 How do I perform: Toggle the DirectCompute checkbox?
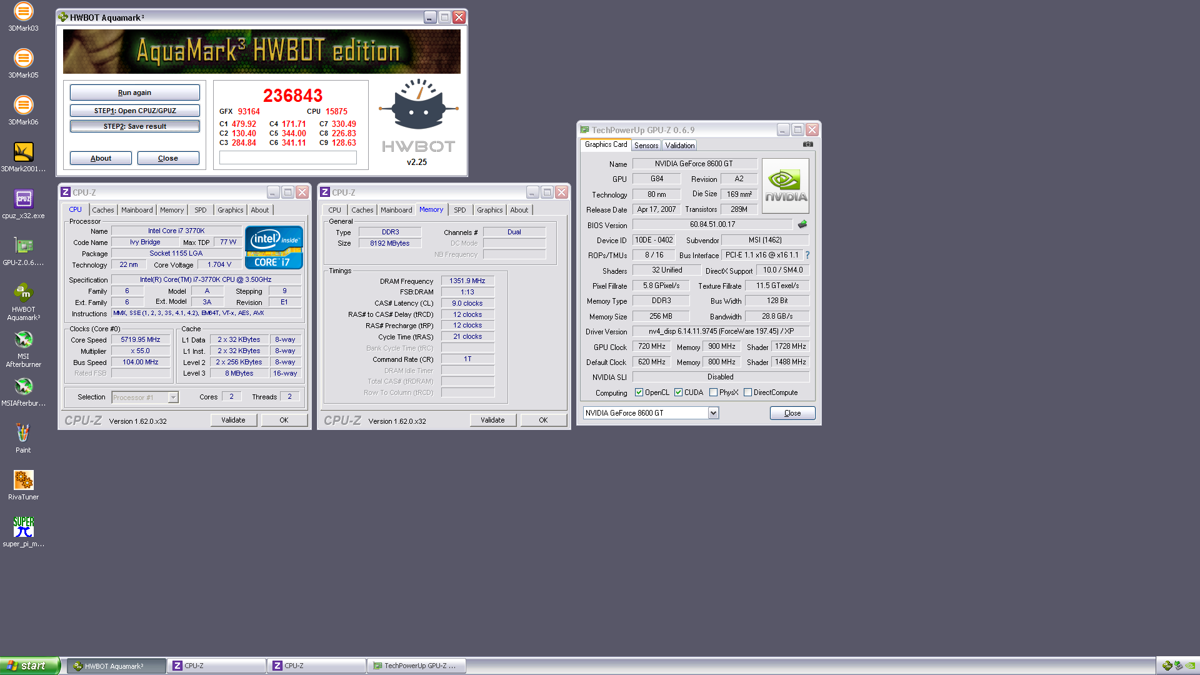tap(747, 392)
